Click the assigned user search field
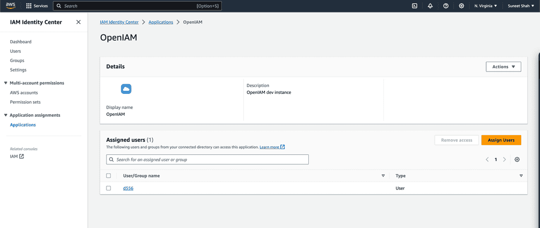Image resolution: width=540 pixels, height=228 pixels. pos(208,160)
